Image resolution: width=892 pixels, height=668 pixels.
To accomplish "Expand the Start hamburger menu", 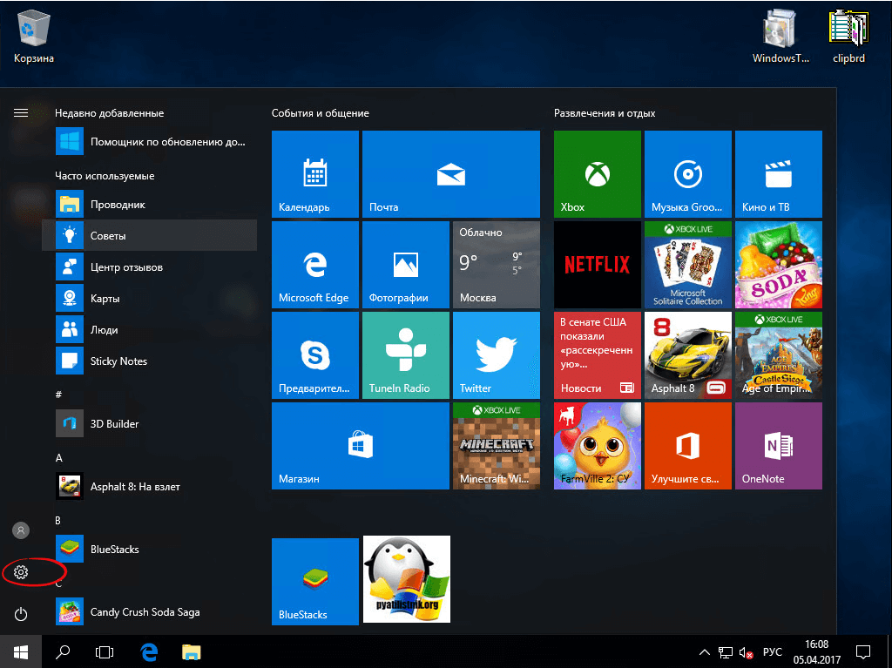I will coord(21,112).
